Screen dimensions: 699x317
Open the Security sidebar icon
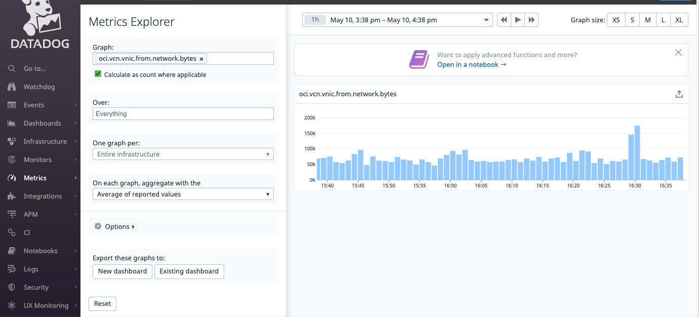pyautogui.click(x=12, y=287)
